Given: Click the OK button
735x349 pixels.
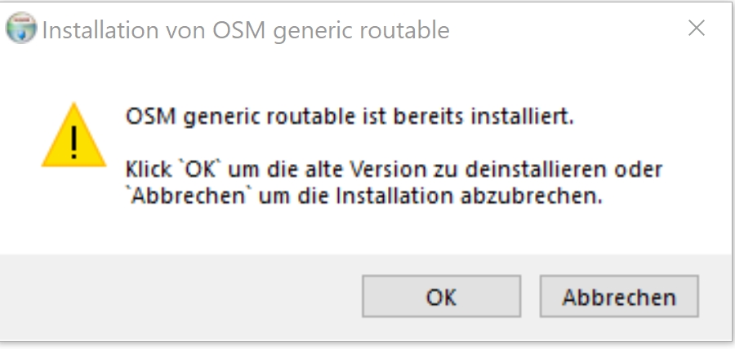Looking at the screenshot, I should 441,296.
